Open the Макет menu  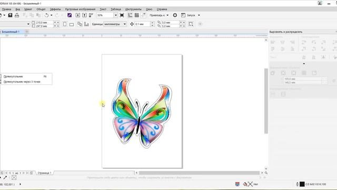[28, 9]
